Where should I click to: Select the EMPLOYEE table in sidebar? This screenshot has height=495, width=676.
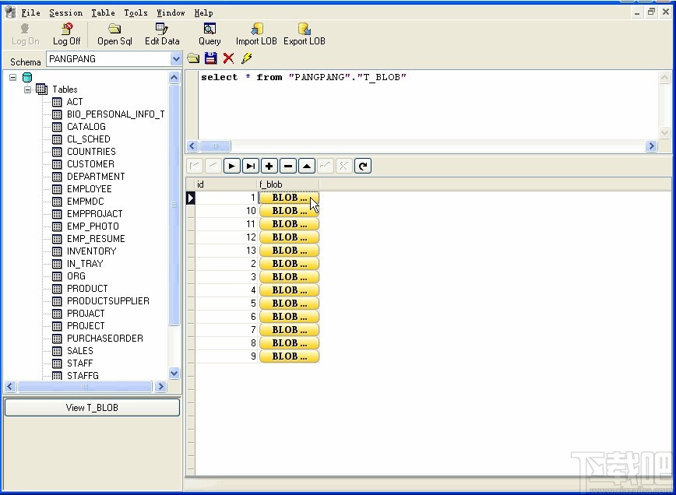[x=88, y=188]
